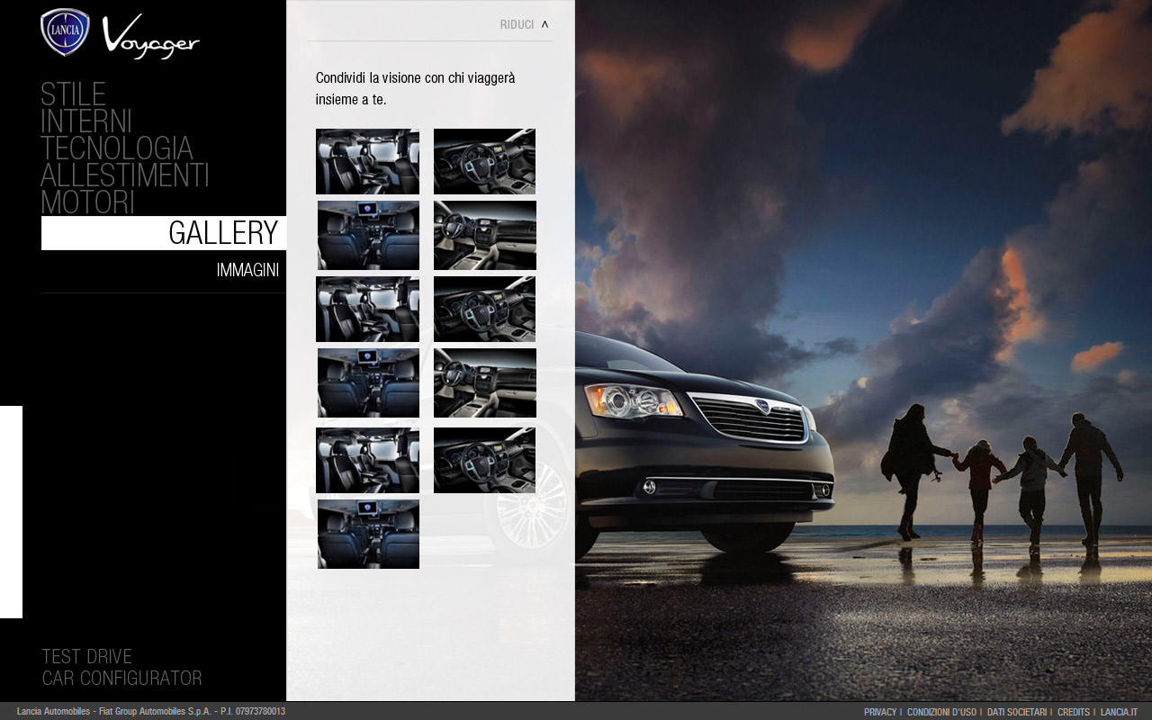The height and width of the screenshot is (720, 1152).
Task: Click 'Condividi la visione' caption text
Action: pos(416,88)
